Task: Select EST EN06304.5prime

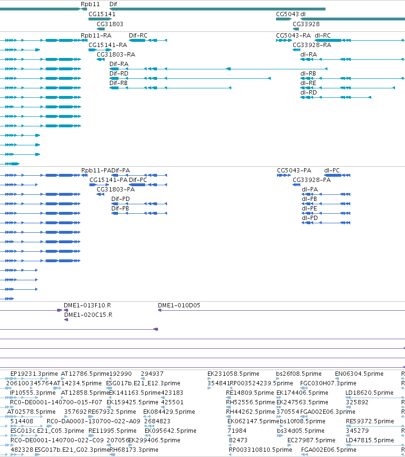Action: (359, 374)
